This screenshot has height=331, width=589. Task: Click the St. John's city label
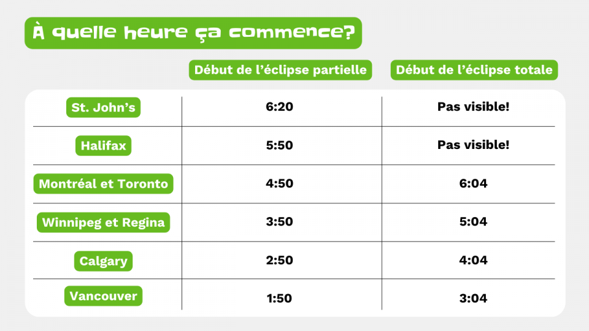103,108
